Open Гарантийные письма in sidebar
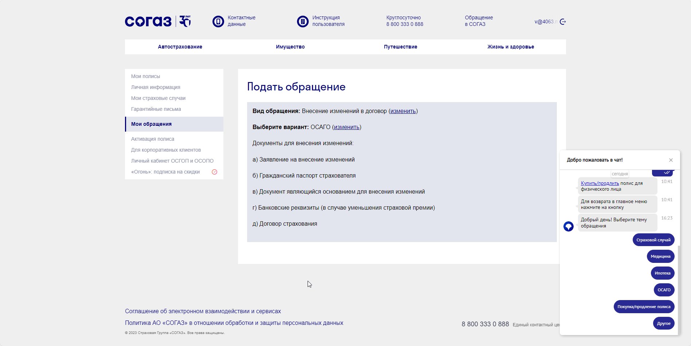The image size is (691, 346). 156,109
